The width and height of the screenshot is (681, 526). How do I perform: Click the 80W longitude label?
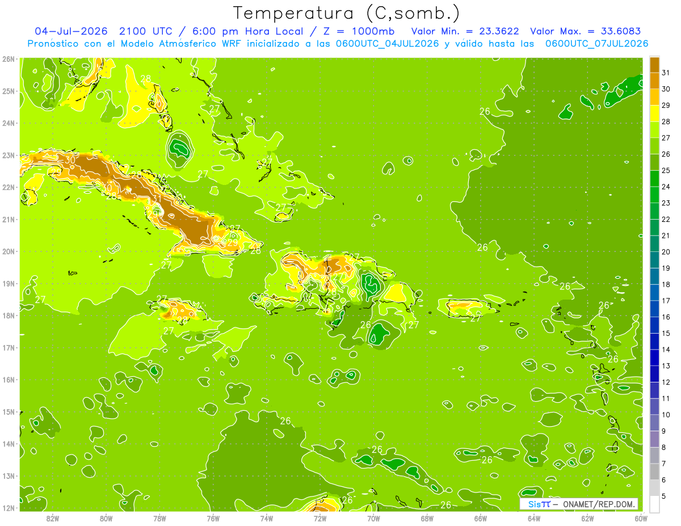[x=106, y=518]
